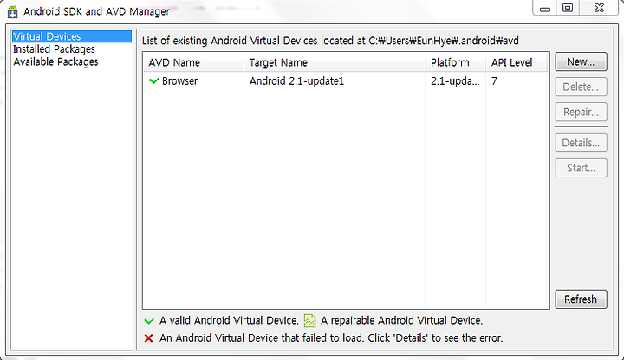Sort by the AVD Name column header

(194, 62)
